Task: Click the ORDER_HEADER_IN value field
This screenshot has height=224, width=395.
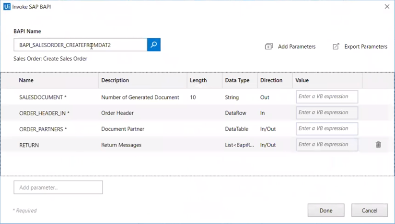Action: point(327,113)
